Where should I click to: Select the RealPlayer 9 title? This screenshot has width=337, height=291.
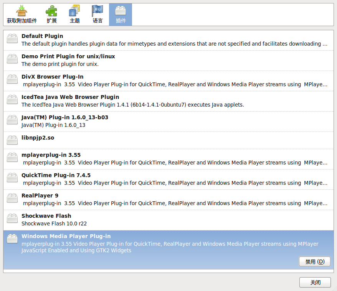(x=40, y=196)
